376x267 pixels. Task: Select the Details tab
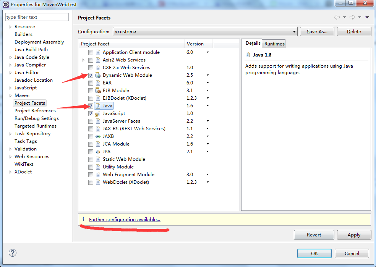pos(253,43)
